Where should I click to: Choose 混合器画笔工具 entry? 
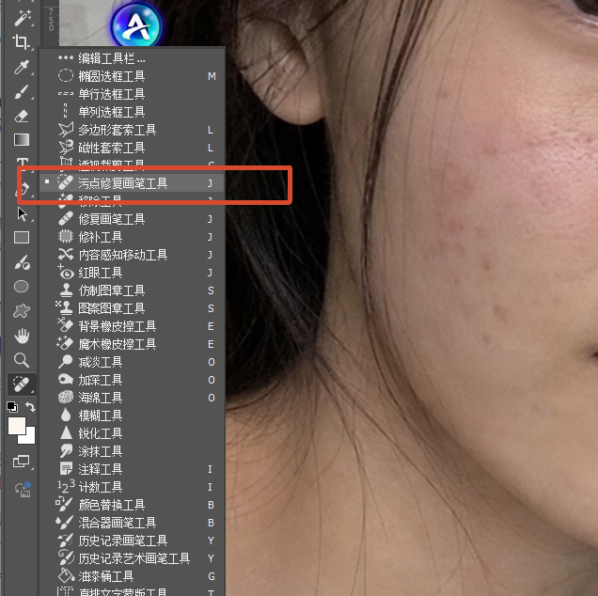click(x=133, y=523)
